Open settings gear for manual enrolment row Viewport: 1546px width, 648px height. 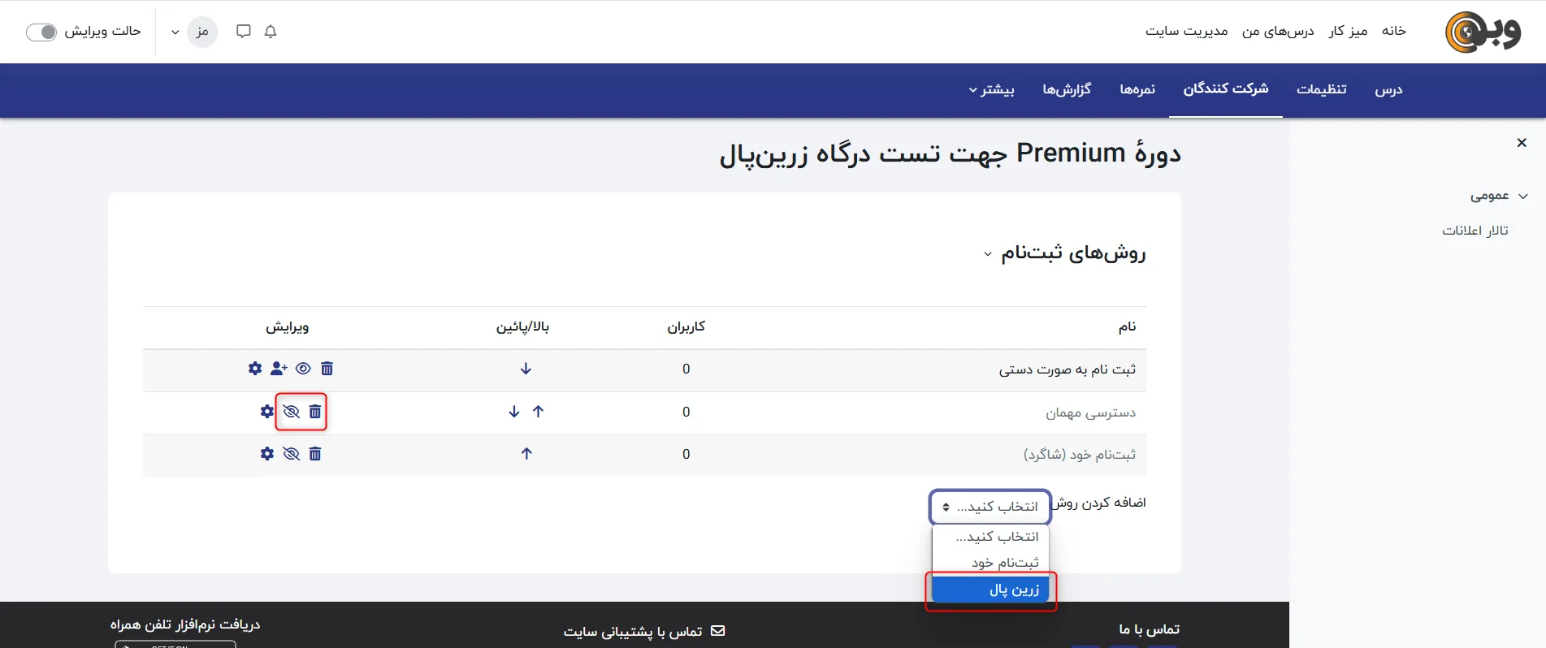click(x=255, y=369)
